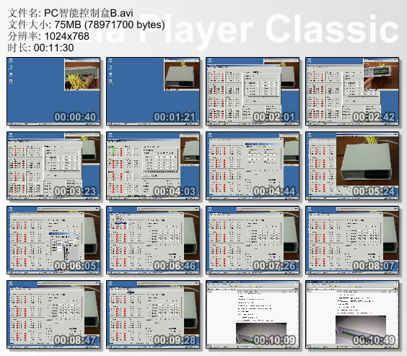The width and height of the screenshot is (407, 356).
Task: Open the 00:02:42 frame thumbnail
Action: (x=352, y=92)
